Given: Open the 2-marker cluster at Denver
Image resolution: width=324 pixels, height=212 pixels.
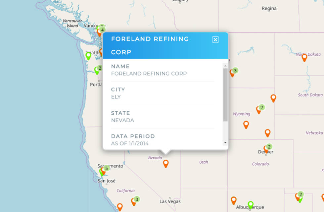Looking at the screenshot, I should pyautogui.click(x=269, y=147).
